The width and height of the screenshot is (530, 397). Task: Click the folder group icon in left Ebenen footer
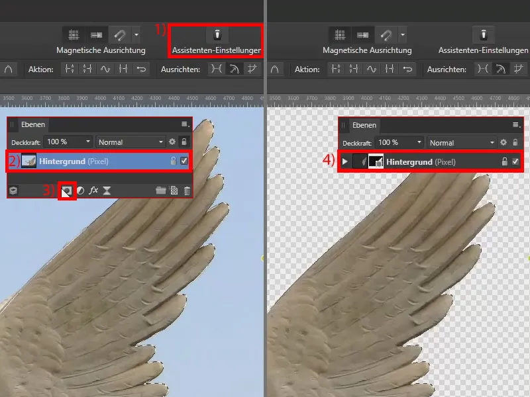point(160,191)
